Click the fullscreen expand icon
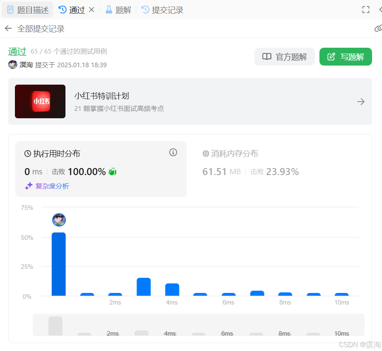The image size is (382, 351). 366,10
